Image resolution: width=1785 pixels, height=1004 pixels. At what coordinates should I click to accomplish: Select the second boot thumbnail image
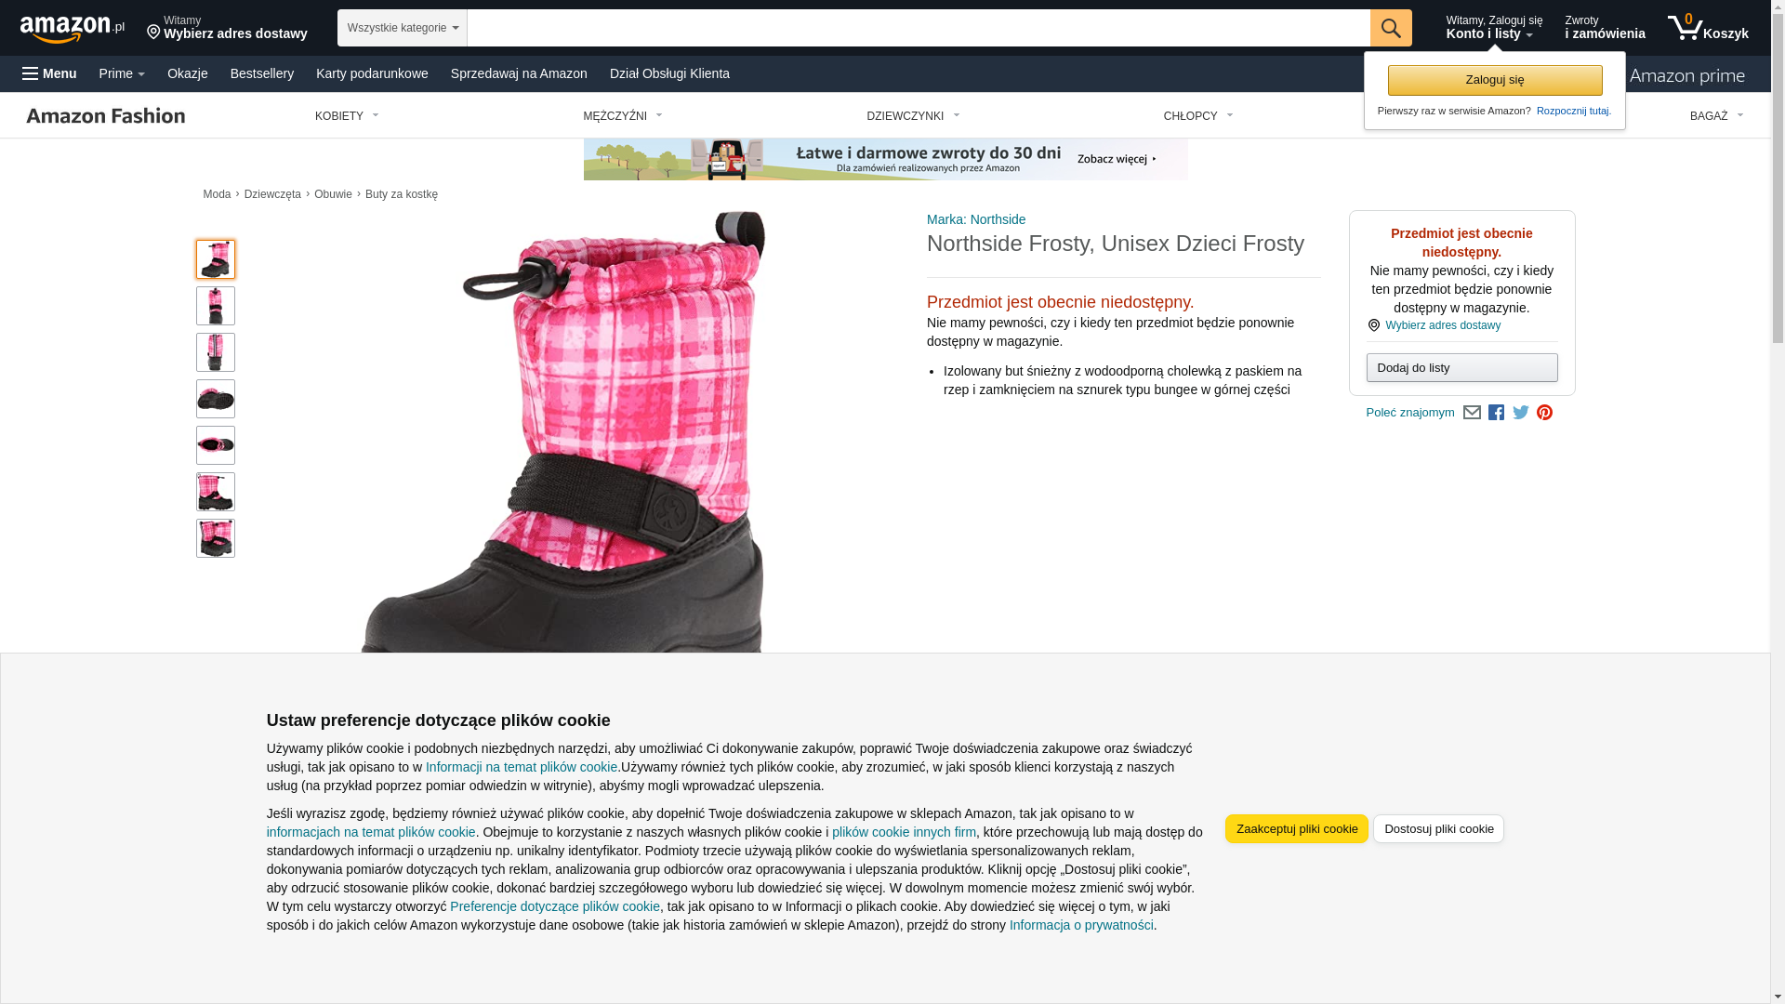216,306
